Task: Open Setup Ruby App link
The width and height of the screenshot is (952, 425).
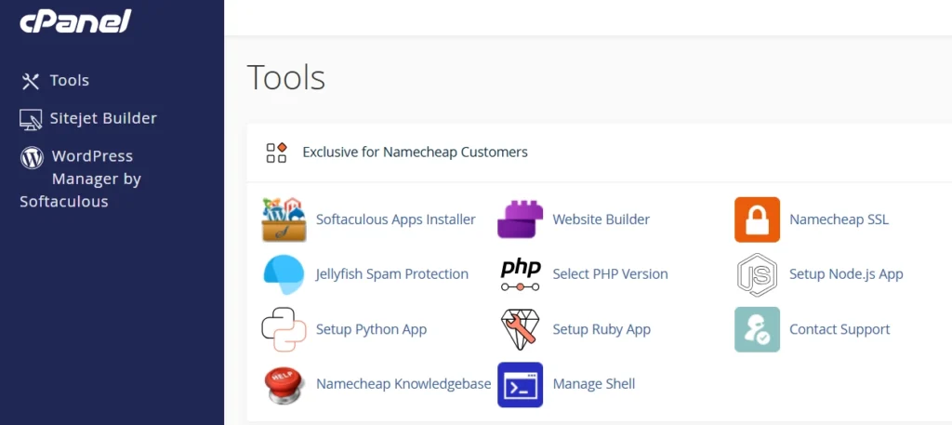Action: click(602, 329)
